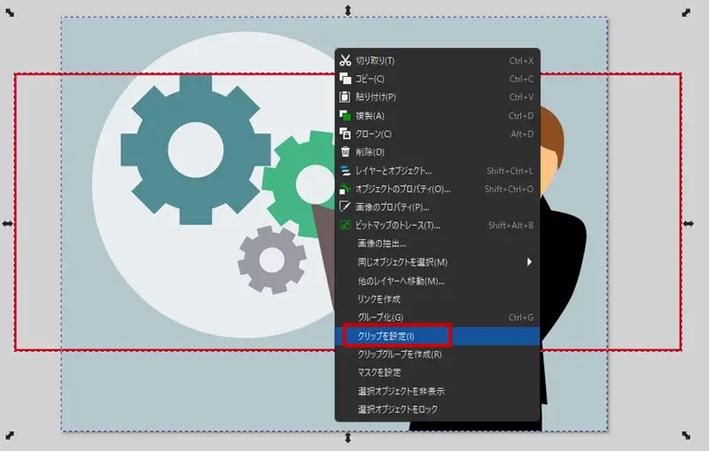The width and height of the screenshot is (709, 451).
Task: Click the icon beside 画像のプロパティ(P)
Action: tap(346, 207)
